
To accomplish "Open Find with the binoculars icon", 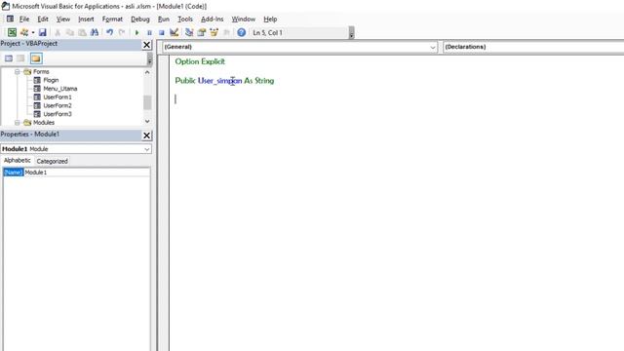I will (x=95, y=32).
